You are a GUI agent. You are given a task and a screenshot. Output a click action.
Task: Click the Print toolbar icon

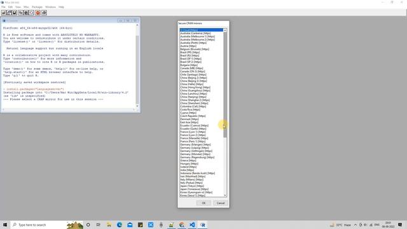(x=44, y=13)
